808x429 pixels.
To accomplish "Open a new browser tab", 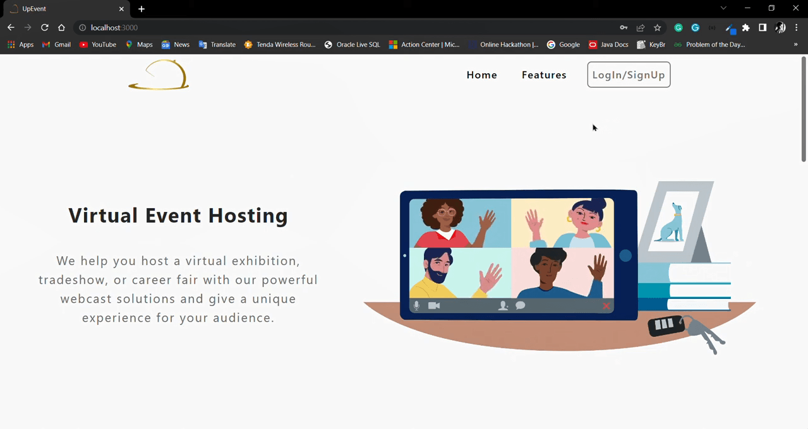I will tap(142, 9).
